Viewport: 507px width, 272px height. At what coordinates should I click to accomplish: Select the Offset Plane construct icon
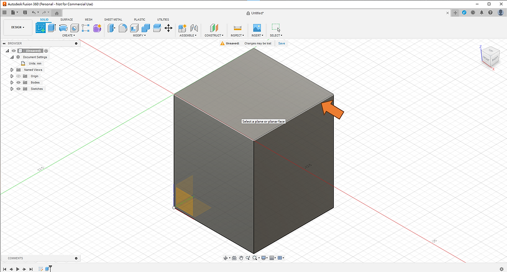[x=214, y=28]
